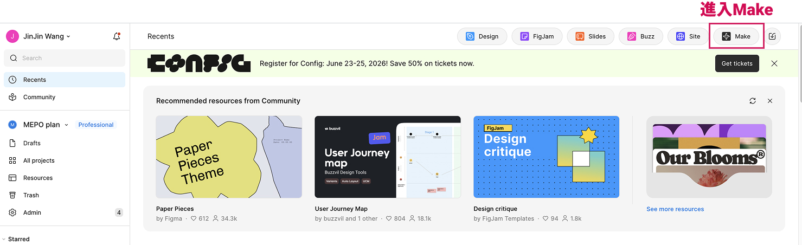The height and width of the screenshot is (245, 802).
Task: Click the import file icon
Action: pos(773,36)
